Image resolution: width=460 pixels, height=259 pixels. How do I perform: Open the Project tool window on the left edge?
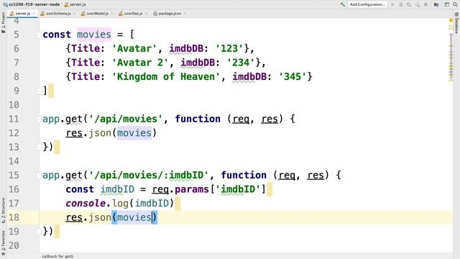coord(3,22)
